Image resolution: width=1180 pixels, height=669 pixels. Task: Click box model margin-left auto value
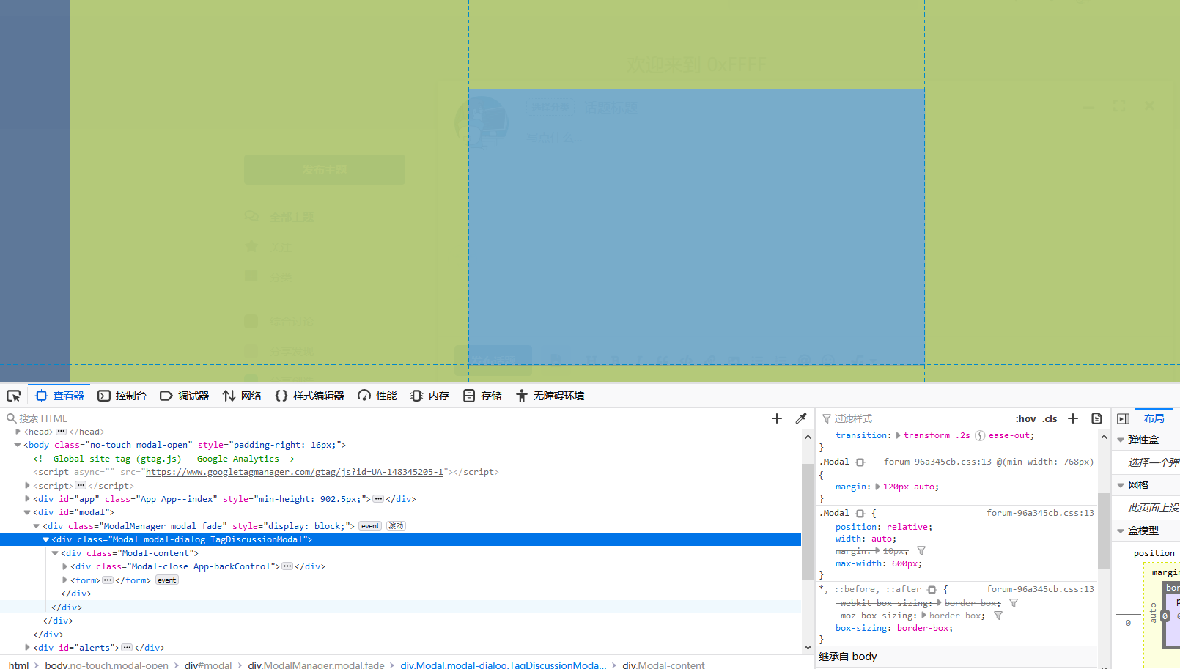(x=1153, y=613)
